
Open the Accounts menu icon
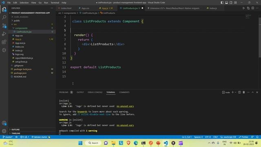point(4,123)
